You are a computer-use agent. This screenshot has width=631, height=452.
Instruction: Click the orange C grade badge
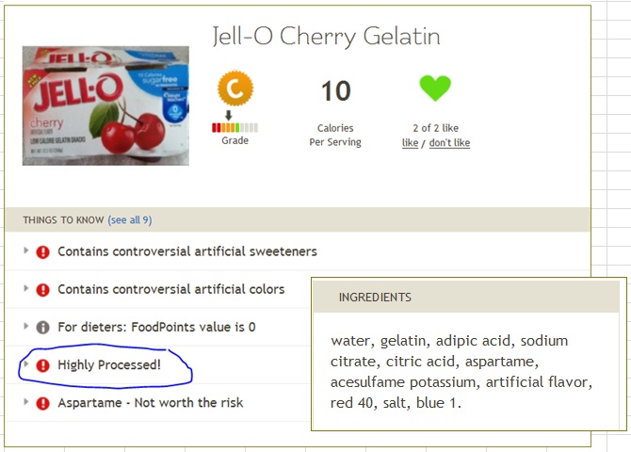click(235, 89)
